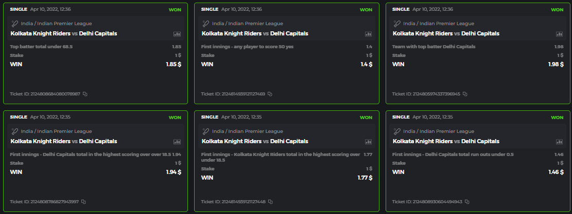Screen dimensions: 572x214
Task: Copy ticket ID of "Top batter total under 68.5" bet
Action: pyautogui.click(x=85, y=94)
